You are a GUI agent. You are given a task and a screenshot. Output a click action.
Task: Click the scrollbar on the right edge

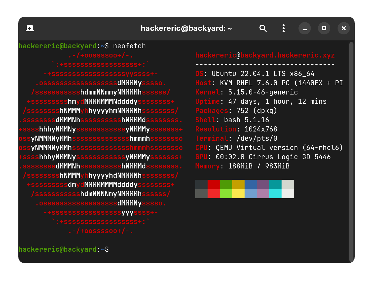[352, 141]
